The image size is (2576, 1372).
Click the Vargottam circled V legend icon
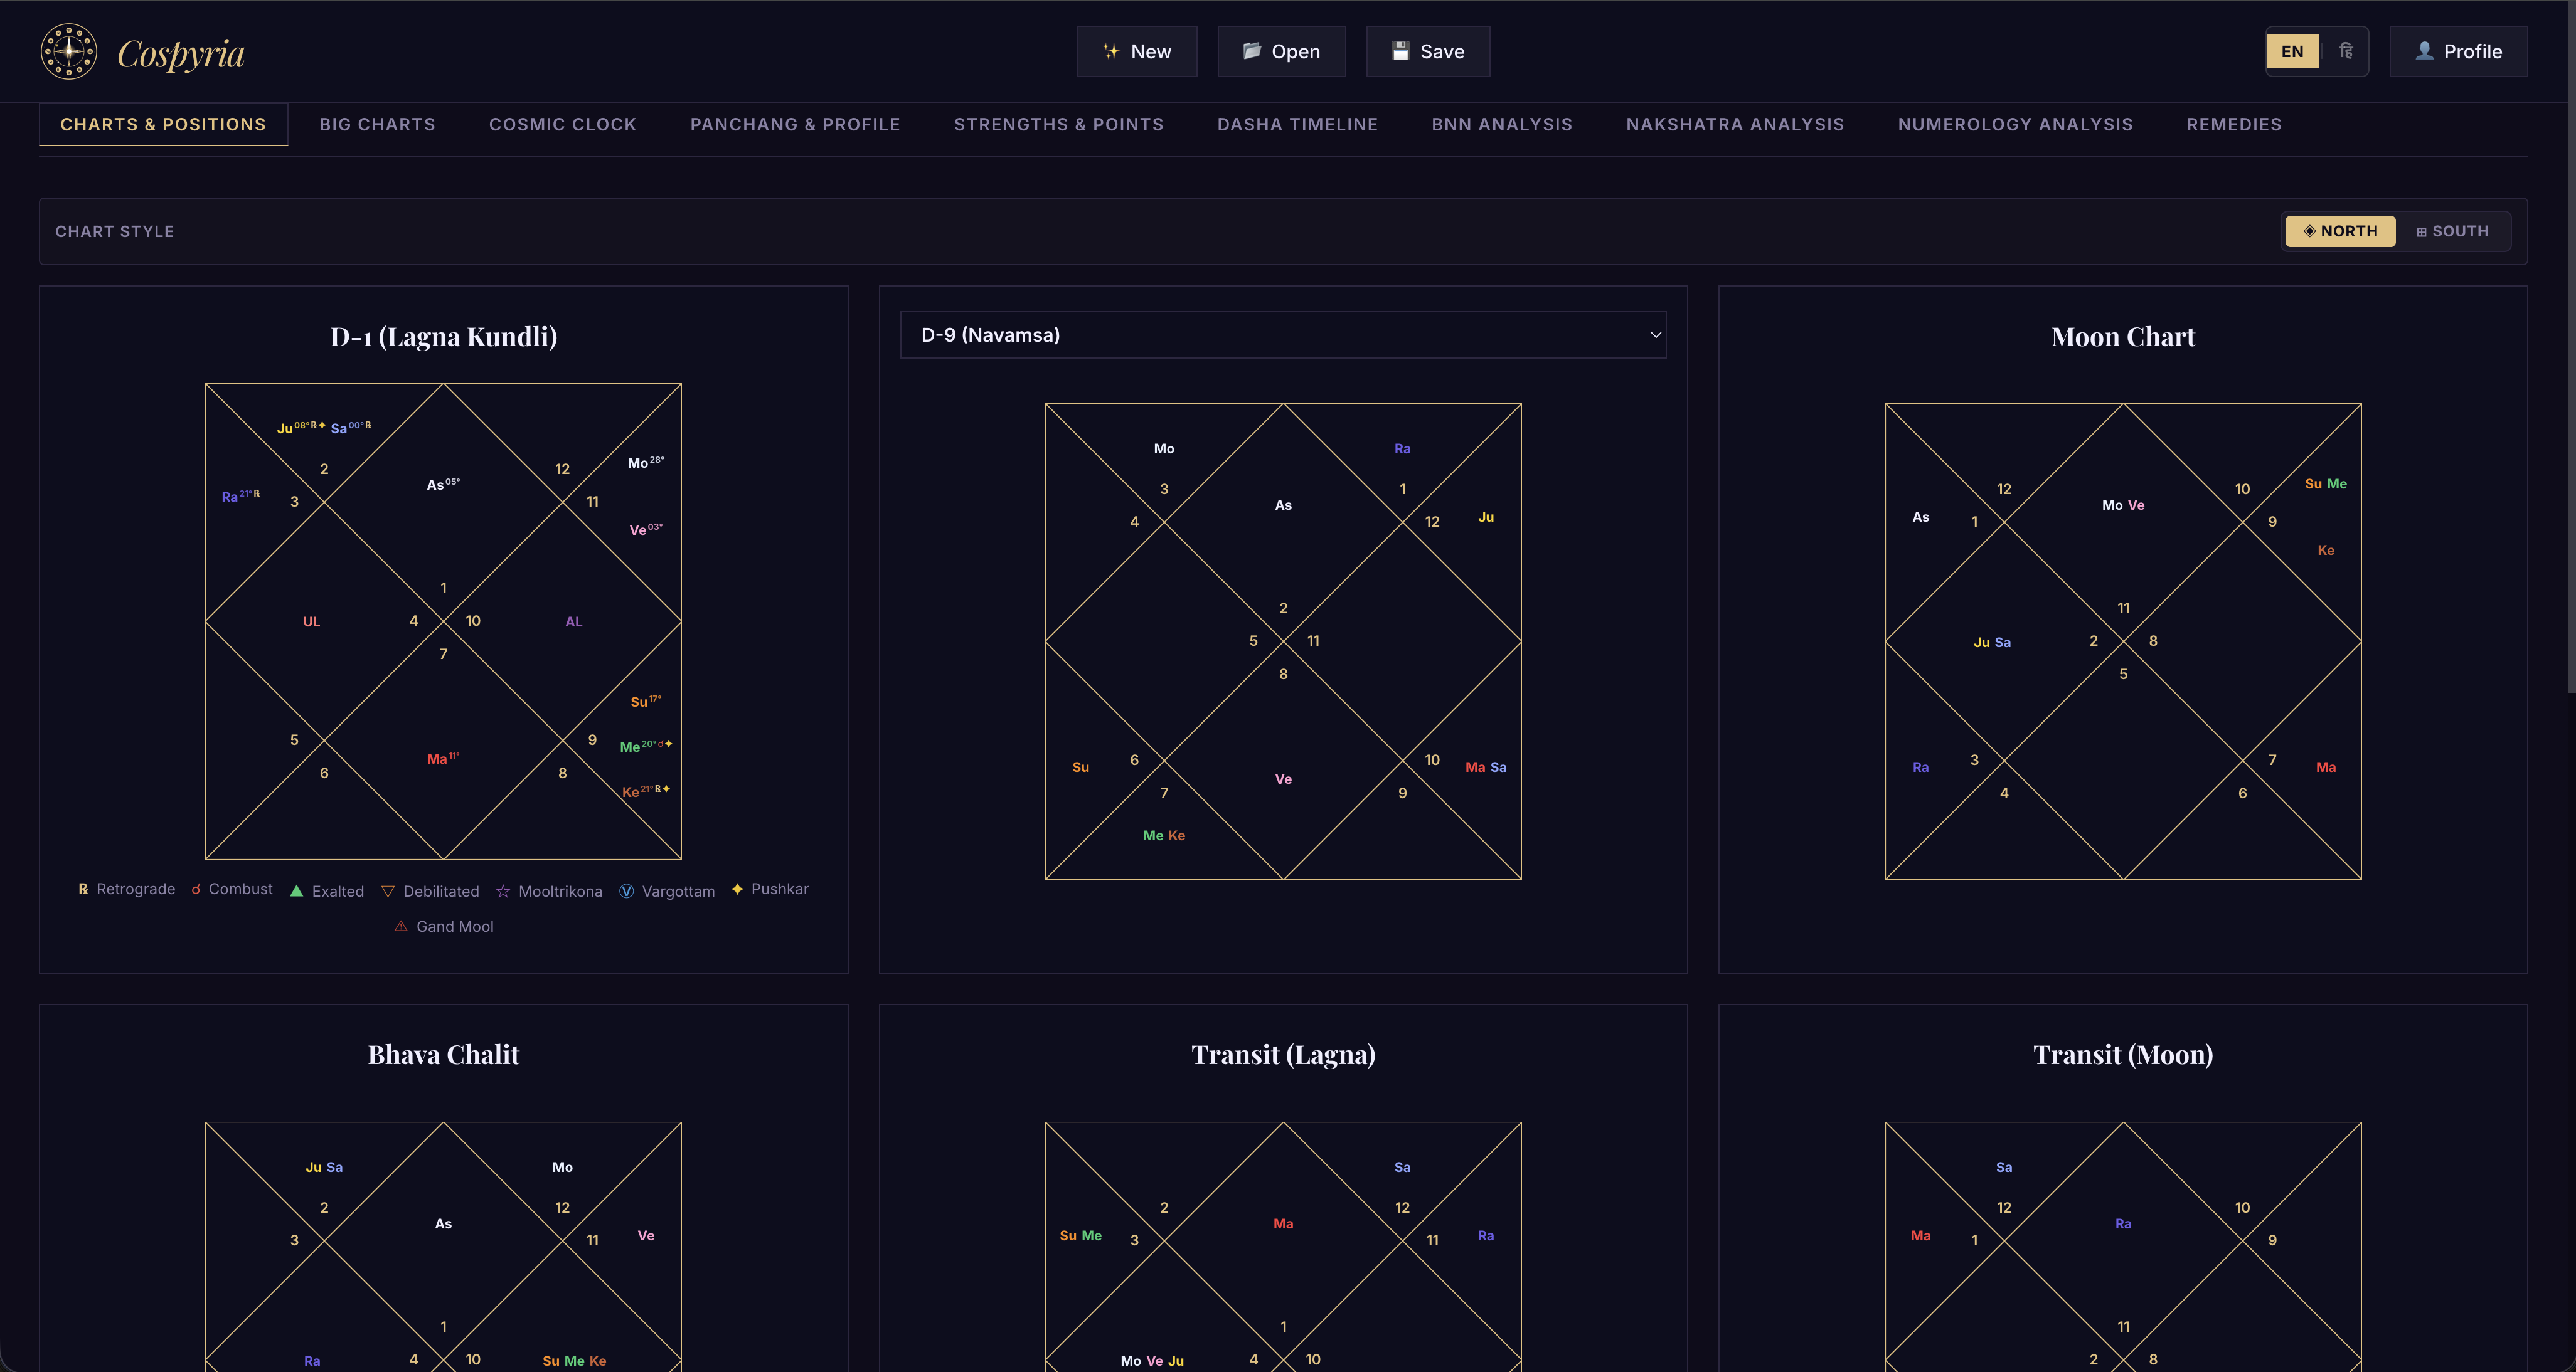point(626,891)
